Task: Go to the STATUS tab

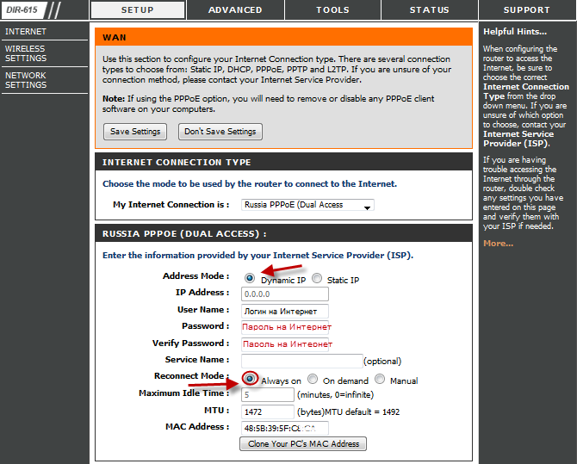Action: [x=429, y=10]
